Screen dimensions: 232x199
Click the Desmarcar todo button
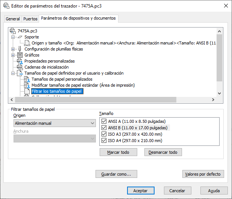coord(163,152)
